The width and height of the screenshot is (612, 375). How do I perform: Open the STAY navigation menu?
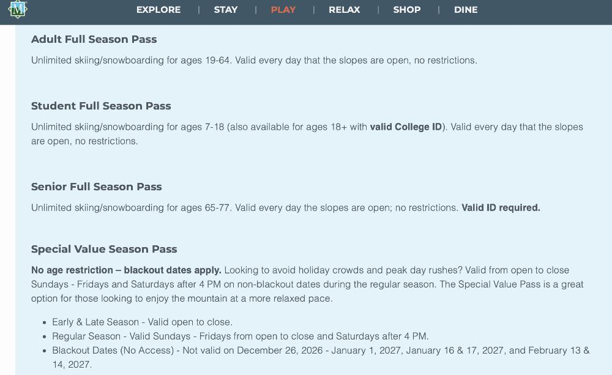pyautogui.click(x=226, y=10)
